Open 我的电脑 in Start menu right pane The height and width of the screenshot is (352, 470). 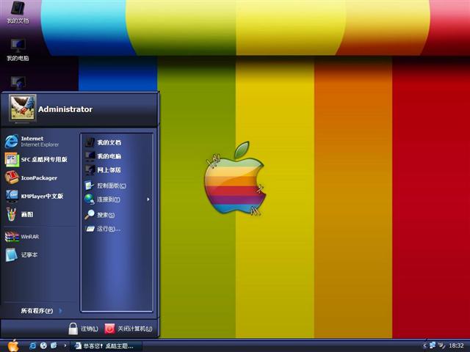(103, 156)
